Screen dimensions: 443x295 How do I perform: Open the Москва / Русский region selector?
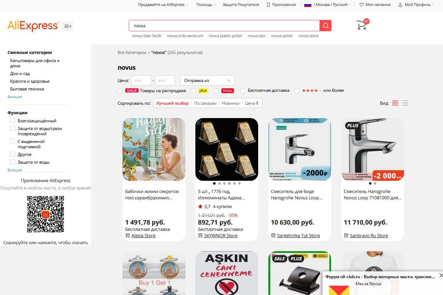tap(328, 5)
